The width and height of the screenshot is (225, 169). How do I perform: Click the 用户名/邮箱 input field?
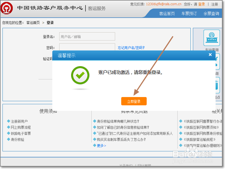pyautogui.click(x=87, y=36)
